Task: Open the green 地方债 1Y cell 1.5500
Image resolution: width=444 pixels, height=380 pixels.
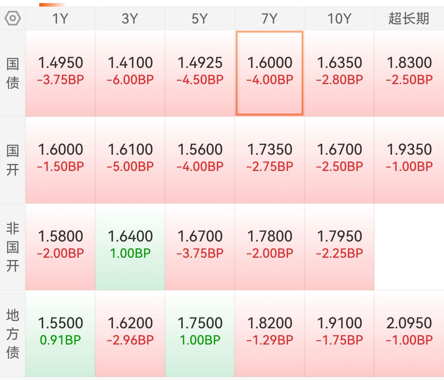Action: (x=61, y=333)
